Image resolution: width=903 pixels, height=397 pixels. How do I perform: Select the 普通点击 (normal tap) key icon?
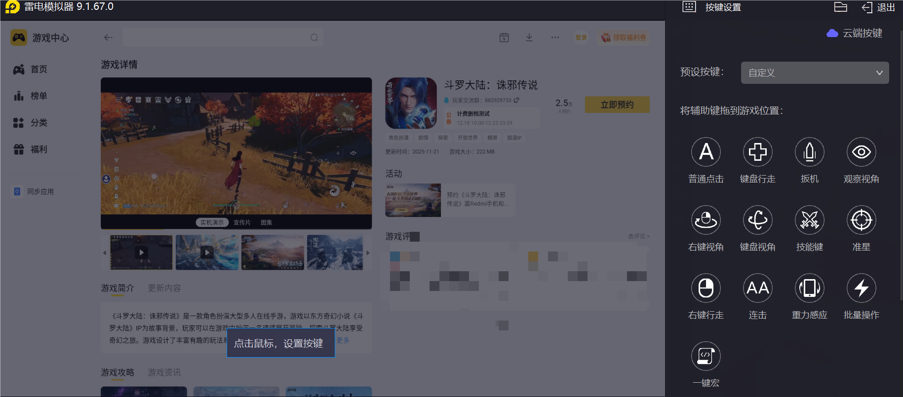tap(706, 152)
